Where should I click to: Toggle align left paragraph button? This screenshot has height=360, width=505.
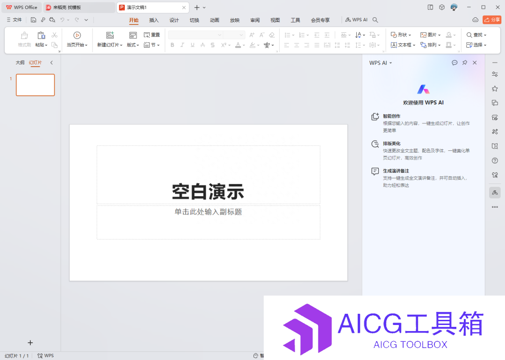(x=287, y=45)
